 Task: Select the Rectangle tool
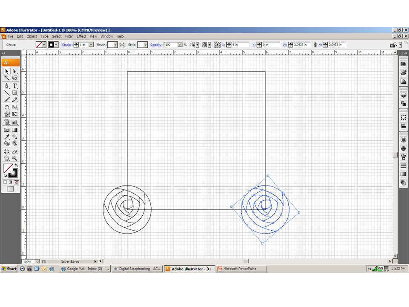pyautogui.click(x=14, y=93)
